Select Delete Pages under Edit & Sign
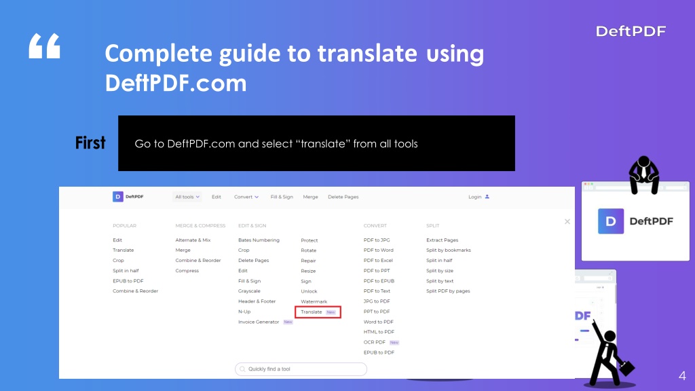The image size is (695, 391). click(x=254, y=260)
